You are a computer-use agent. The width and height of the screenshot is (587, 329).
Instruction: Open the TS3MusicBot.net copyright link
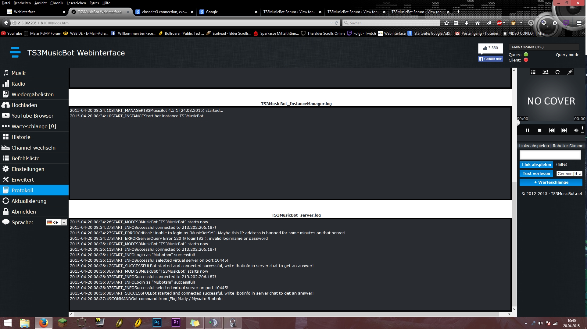coord(566,194)
